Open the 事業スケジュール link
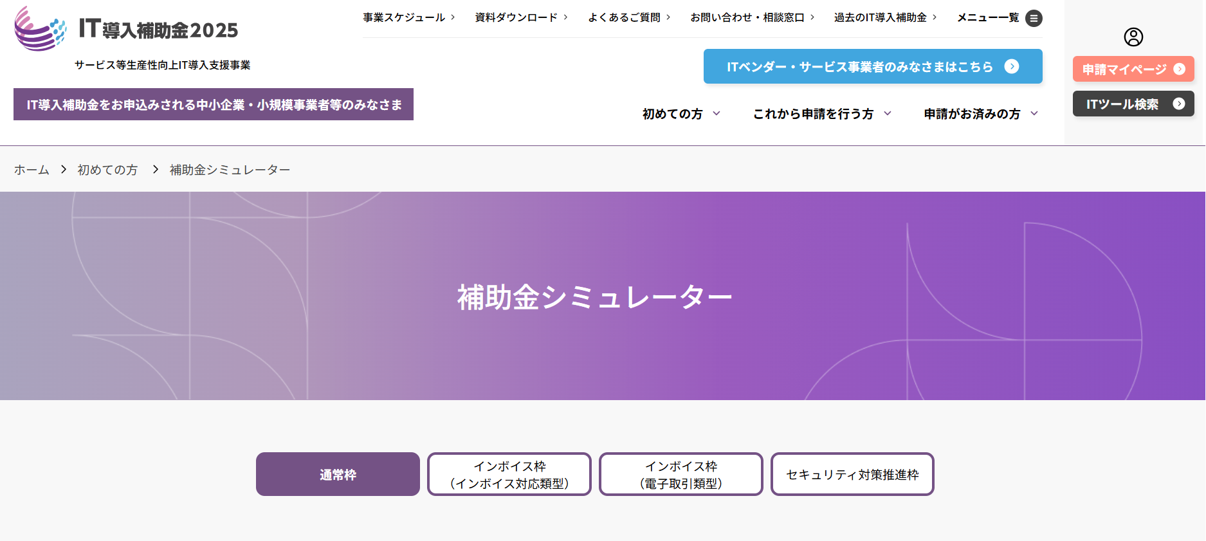This screenshot has width=1206, height=541. [408, 17]
